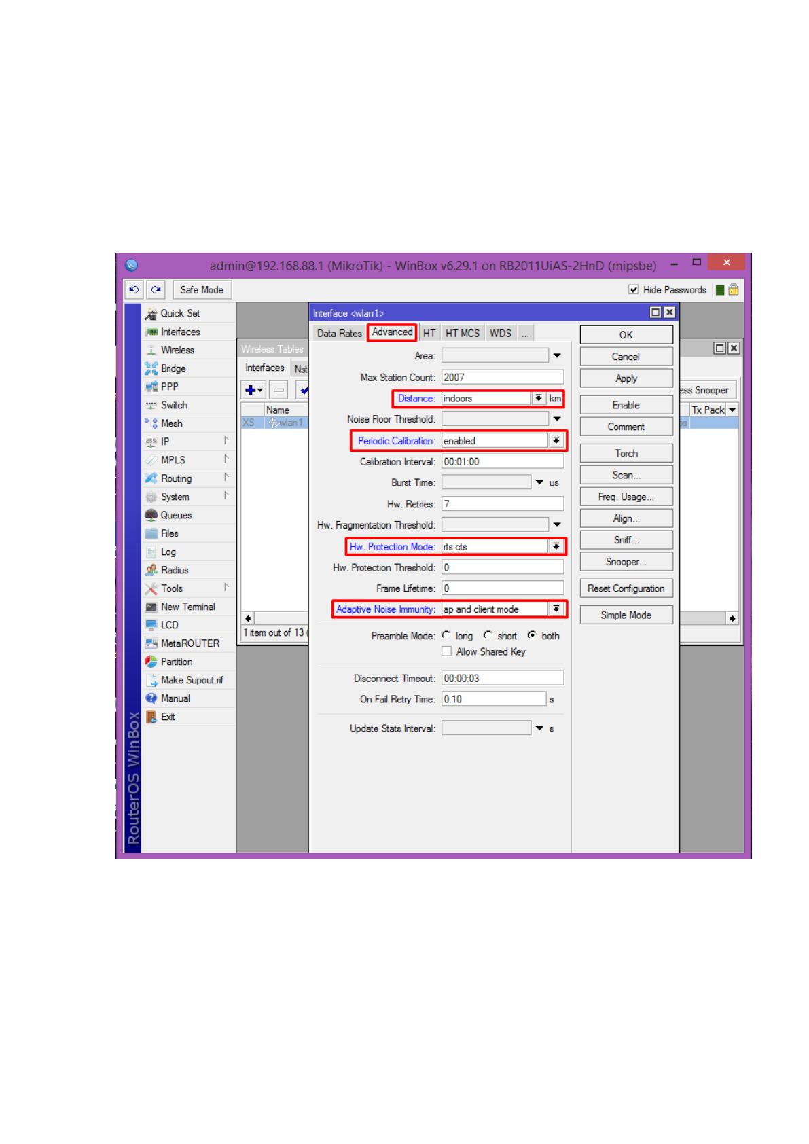
Task: Expand the Noise Floor Threshold arrow
Action: tap(557, 420)
